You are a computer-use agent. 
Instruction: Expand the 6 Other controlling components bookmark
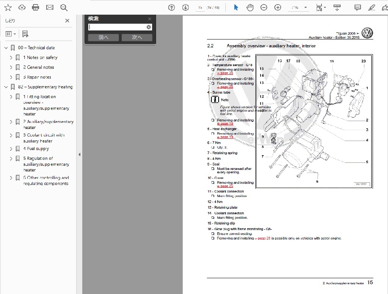11,178
